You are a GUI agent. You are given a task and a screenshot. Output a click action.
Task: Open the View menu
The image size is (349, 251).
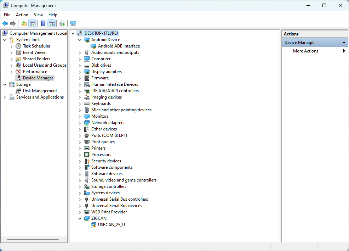38,15
